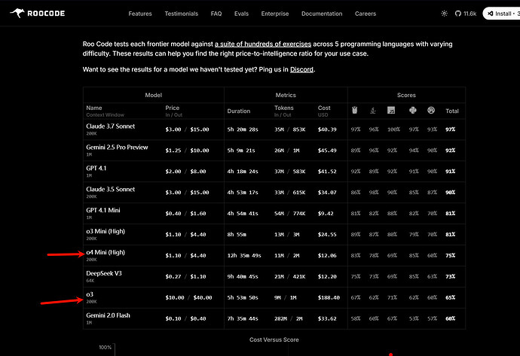520x356 pixels.
Task: Click the 12h 35m 49s duration cell
Action: 244,256
